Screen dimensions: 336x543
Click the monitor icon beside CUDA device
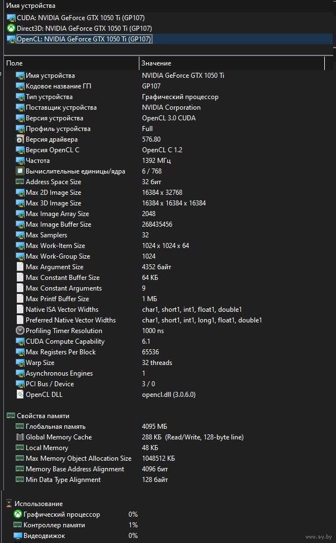click(11, 17)
